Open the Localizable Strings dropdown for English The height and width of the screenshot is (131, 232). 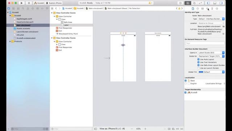[x=215, y=84]
